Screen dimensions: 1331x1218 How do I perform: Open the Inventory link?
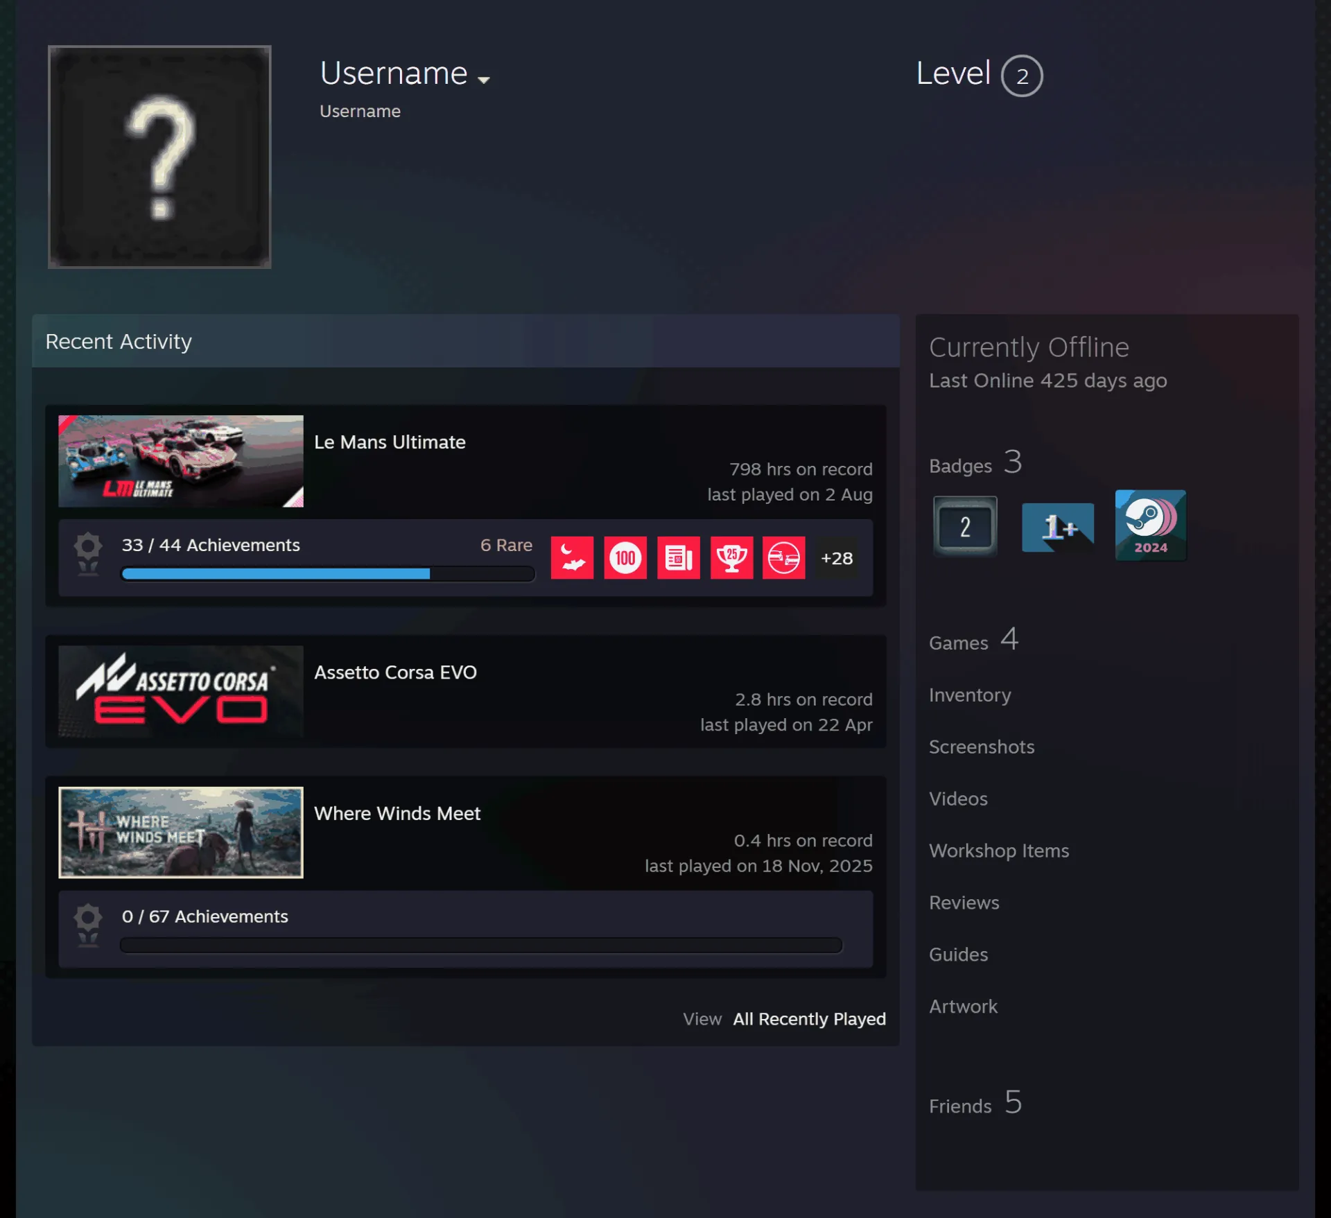[970, 695]
